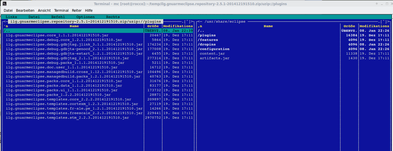Sort left panel by Modifikations header
This screenshot has width=393, height=151.
178,26
